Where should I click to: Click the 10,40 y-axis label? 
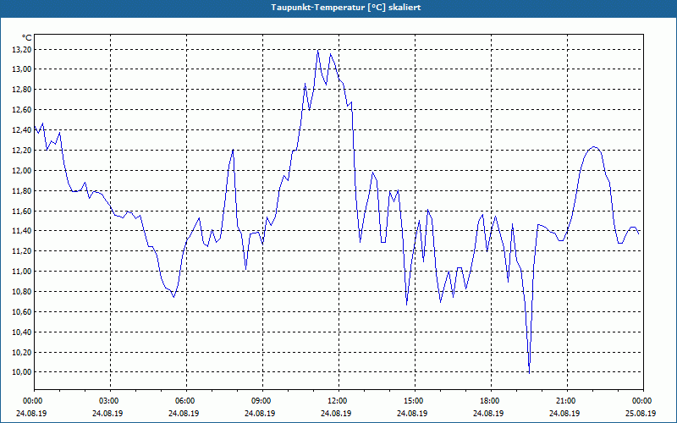coord(22,332)
